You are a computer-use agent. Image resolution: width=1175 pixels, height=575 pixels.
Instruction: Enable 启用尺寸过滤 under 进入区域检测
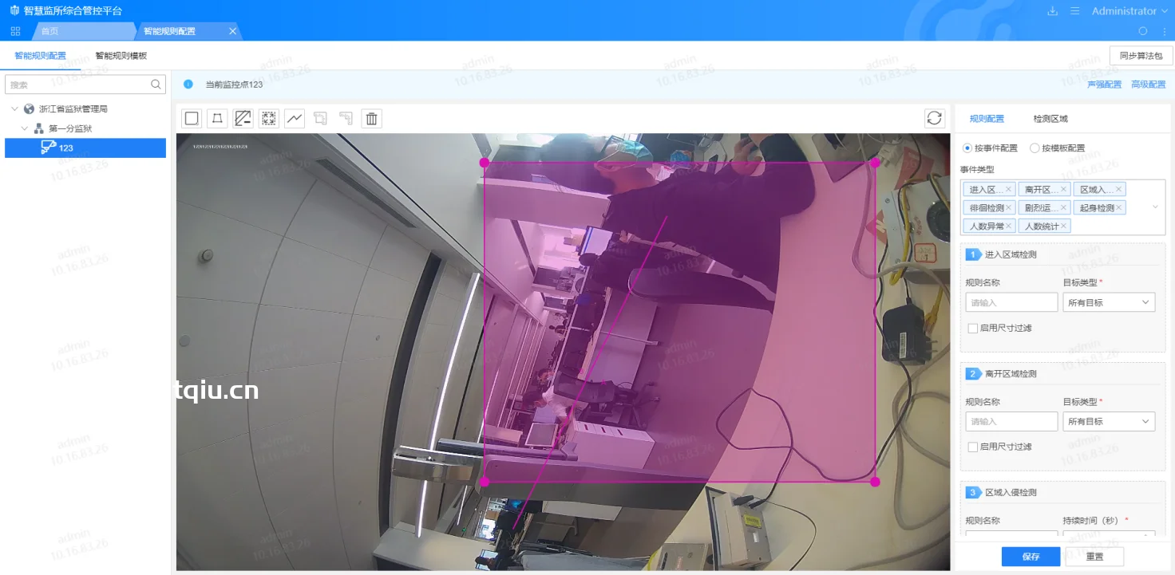(972, 328)
